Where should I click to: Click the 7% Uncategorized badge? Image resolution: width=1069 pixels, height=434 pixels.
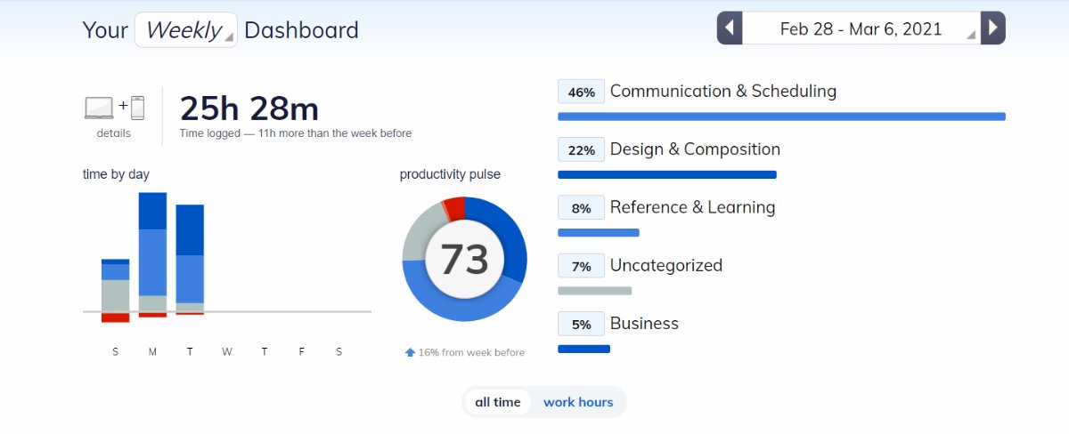tap(581, 266)
